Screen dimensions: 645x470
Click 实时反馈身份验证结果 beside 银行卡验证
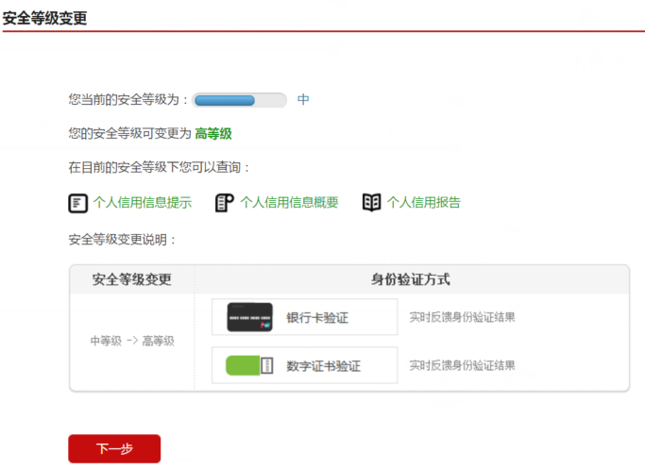tap(462, 317)
